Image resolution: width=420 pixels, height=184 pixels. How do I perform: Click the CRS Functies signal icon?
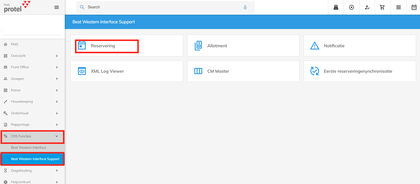(x=5, y=136)
